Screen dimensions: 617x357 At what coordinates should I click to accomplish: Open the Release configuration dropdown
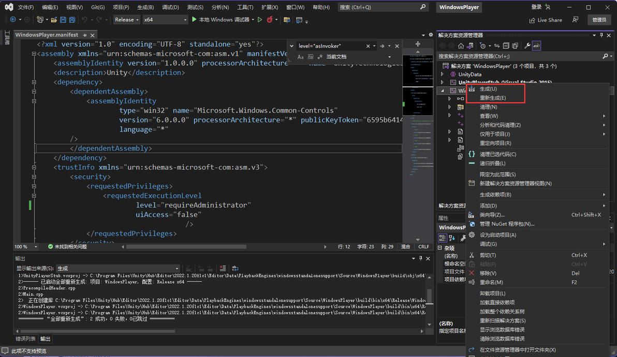(x=127, y=20)
